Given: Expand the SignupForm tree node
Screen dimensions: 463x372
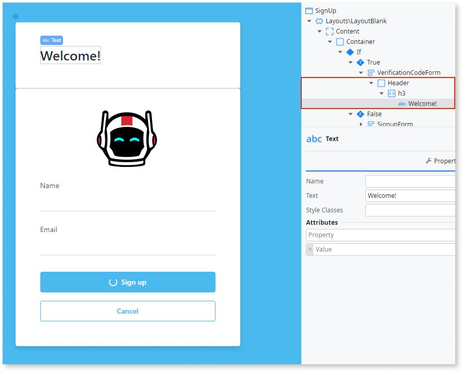Looking at the screenshot, I should [361, 124].
